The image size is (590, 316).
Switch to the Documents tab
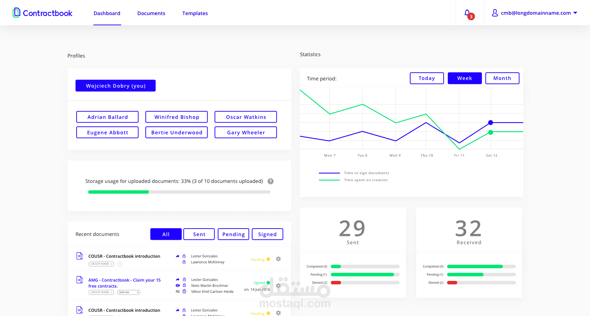point(151,13)
